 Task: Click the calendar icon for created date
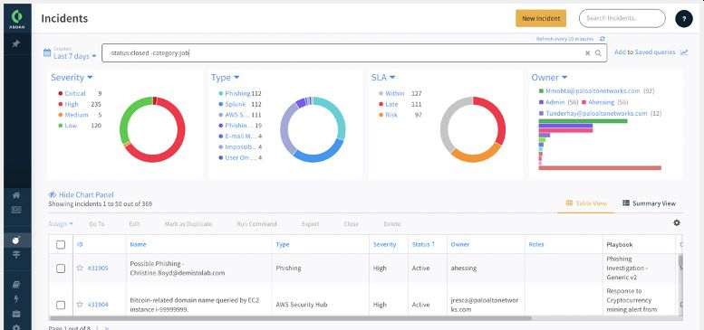(x=47, y=52)
